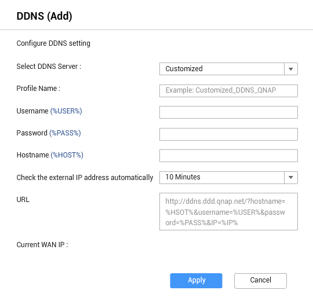Open the Select DDNS Server arrow button
This screenshot has height=301, width=313.
coord(291,69)
